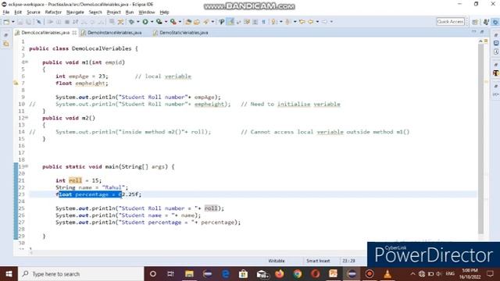Open the Debug configurations dropdown arrow
The width and height of the screenshot is (500, 281).
pos(138,22)
